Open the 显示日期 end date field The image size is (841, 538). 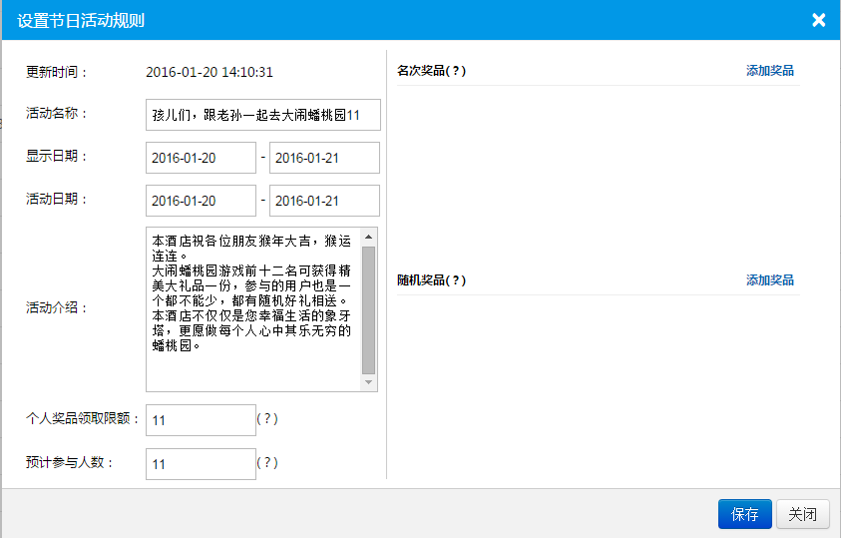point(324,158)
